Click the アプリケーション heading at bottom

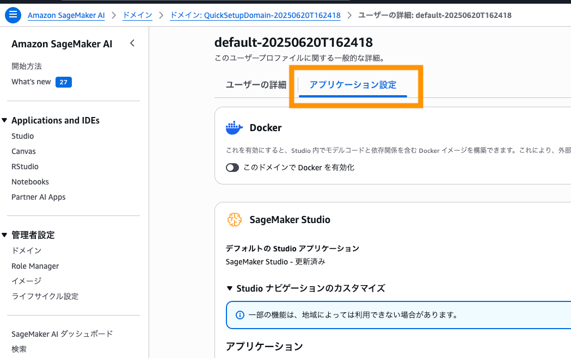click(265, 347)
